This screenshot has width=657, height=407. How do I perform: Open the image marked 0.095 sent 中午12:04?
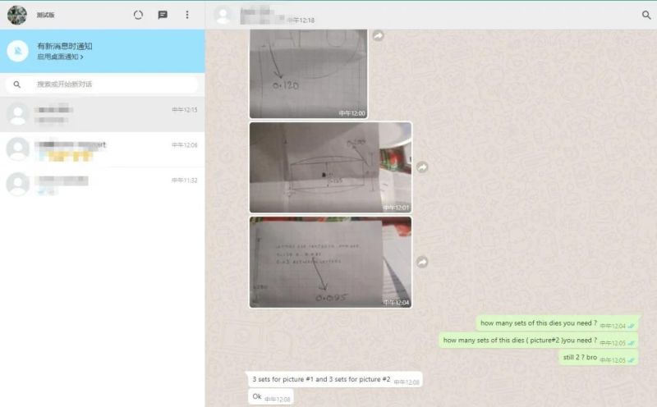331,262
